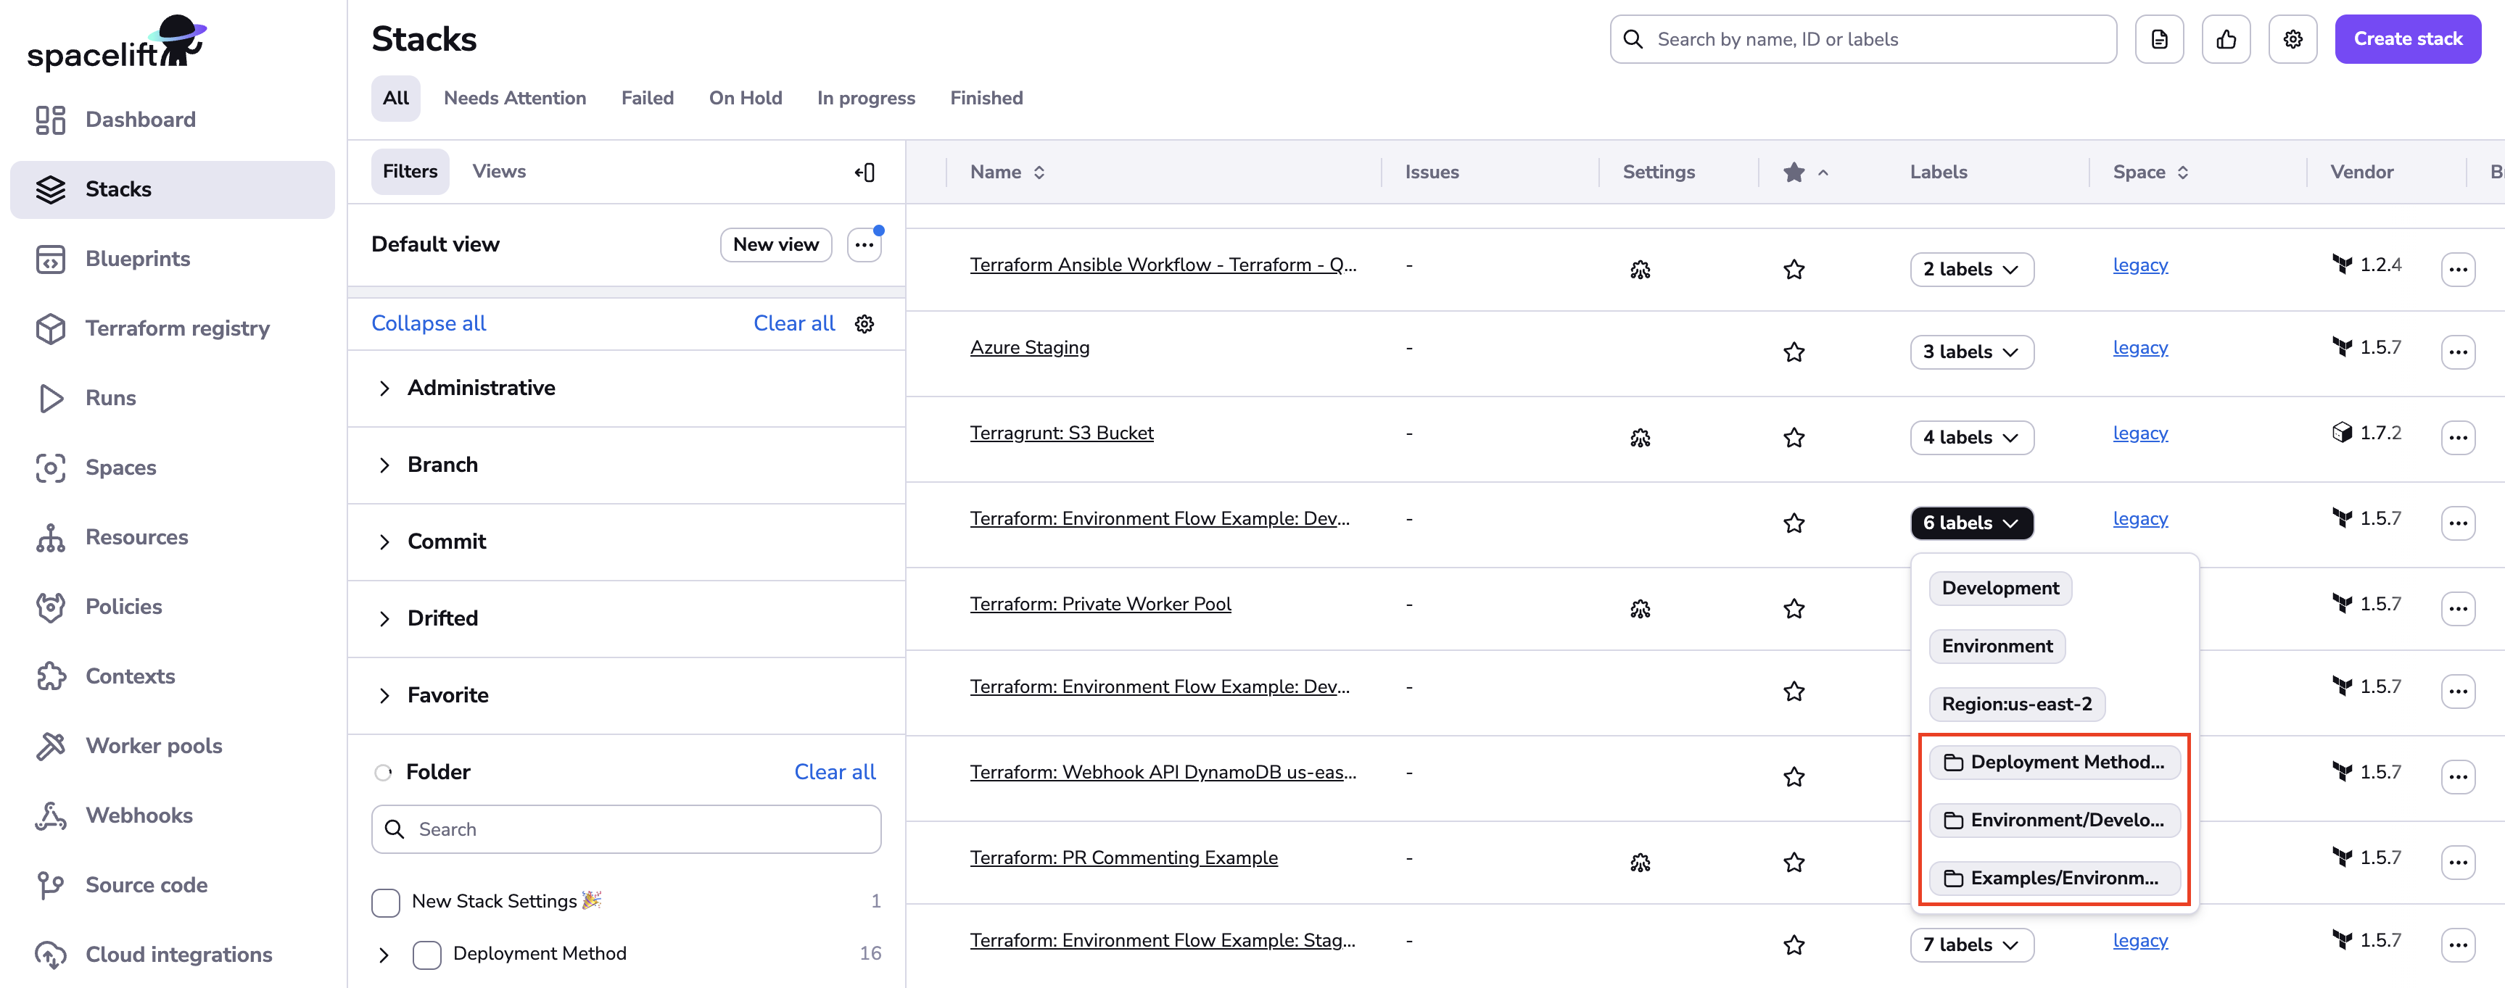Open three-dot menu for Terragrunt: S3 Bucket

(2456, 437)
